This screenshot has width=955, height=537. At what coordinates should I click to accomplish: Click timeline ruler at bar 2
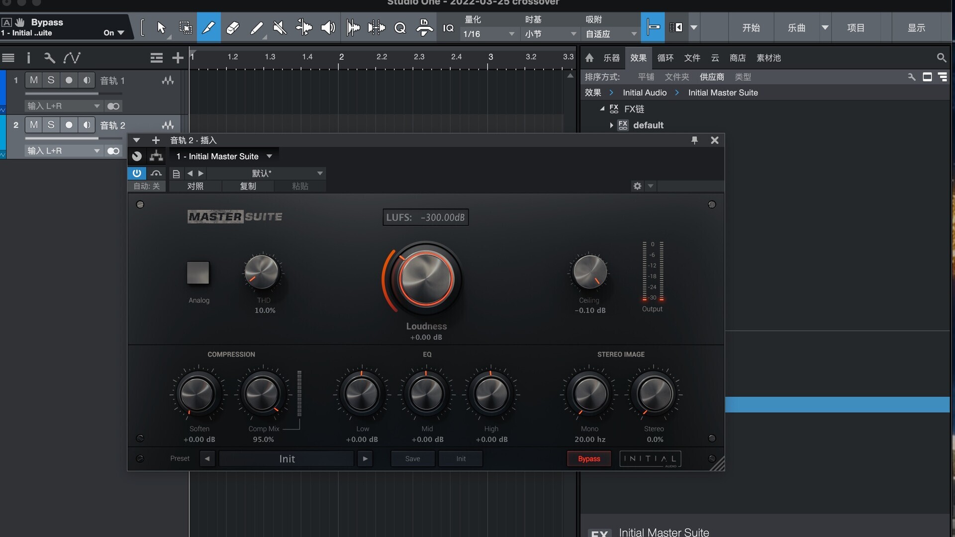click(x=341, y=57)
